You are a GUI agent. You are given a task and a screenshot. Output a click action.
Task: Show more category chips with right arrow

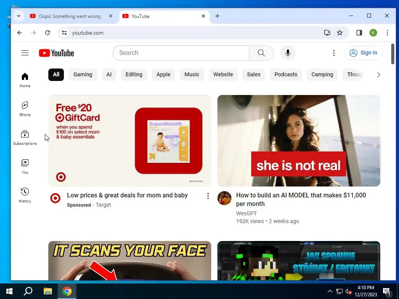point(379,75)
